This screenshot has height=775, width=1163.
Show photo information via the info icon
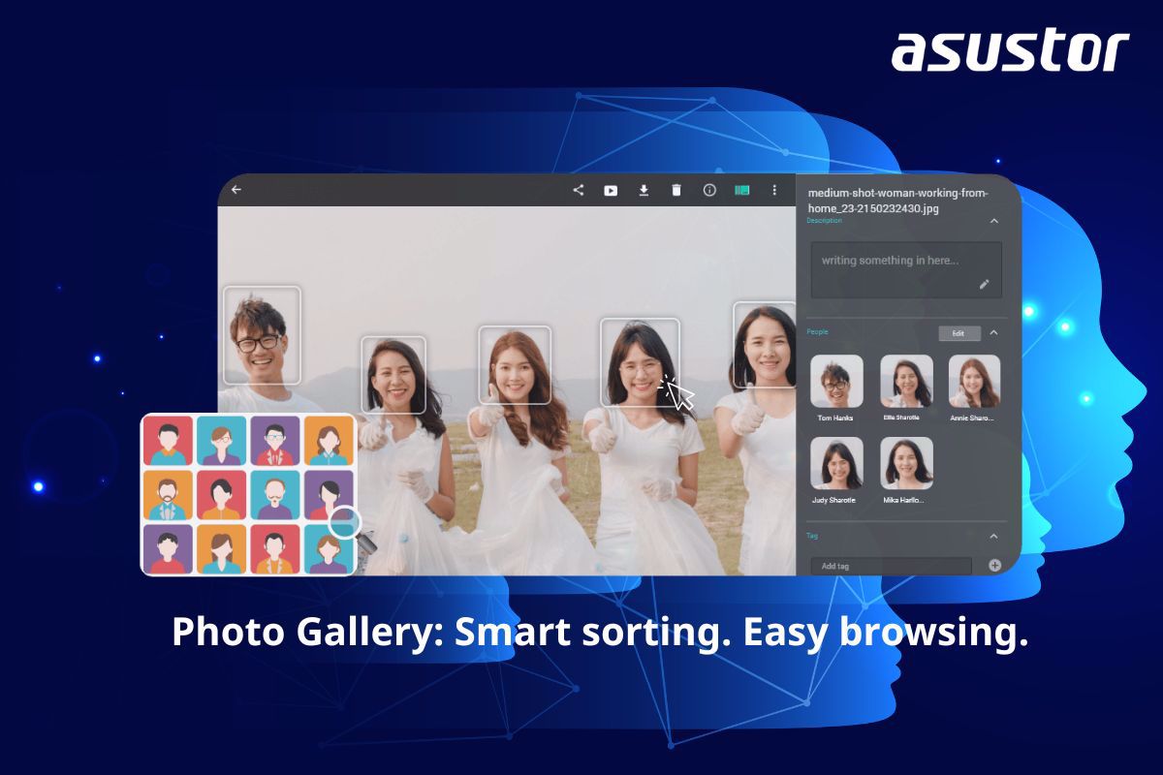click(x=709, y=191)
